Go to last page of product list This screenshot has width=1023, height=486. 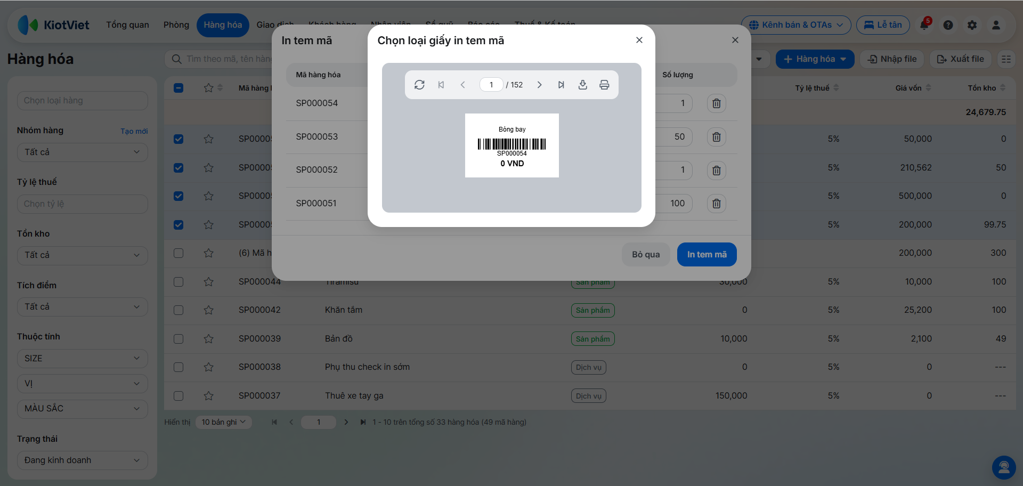click(x=363, y=422)
